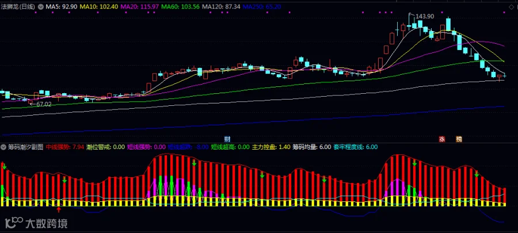The image size is (518, 233).
Task: Click the red 涨 marker icon
Action: coord(442,139)
